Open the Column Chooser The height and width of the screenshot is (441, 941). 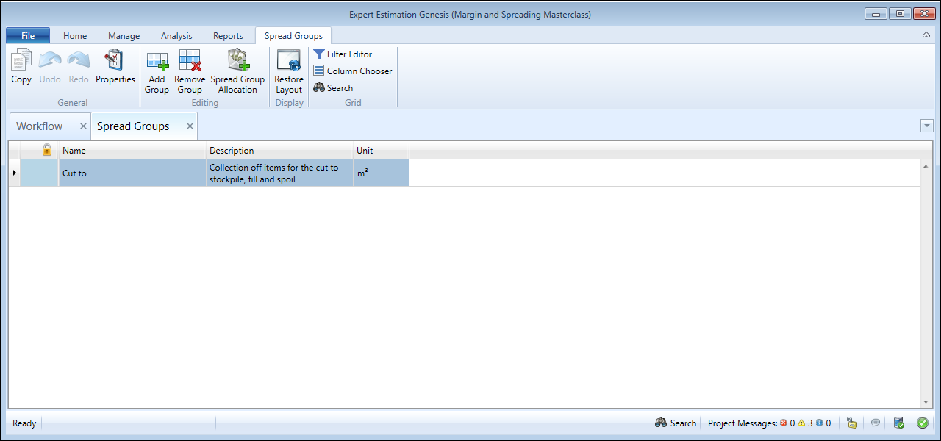tap(352, 71)
